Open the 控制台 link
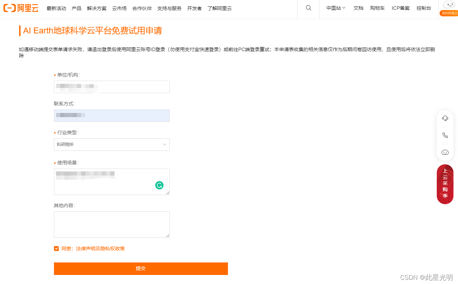 [424, 8]
